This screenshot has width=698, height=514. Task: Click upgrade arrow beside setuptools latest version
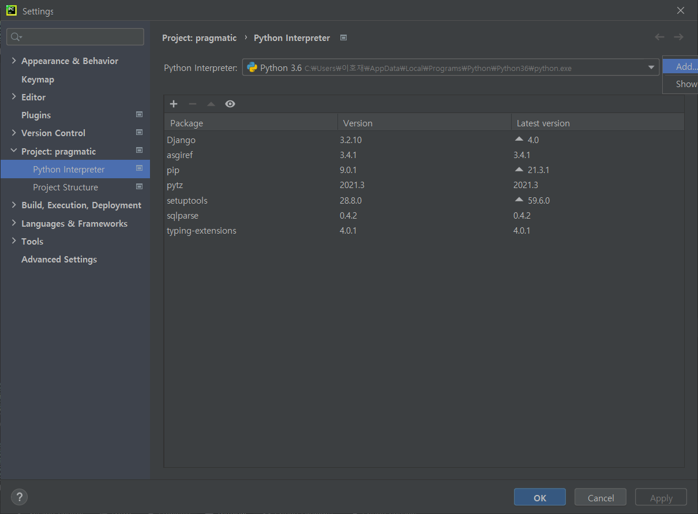click(519, 200)
